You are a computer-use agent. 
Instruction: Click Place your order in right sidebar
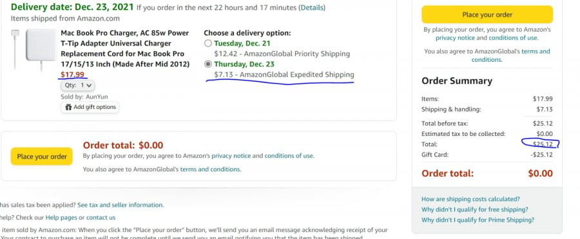click(487, 15)
